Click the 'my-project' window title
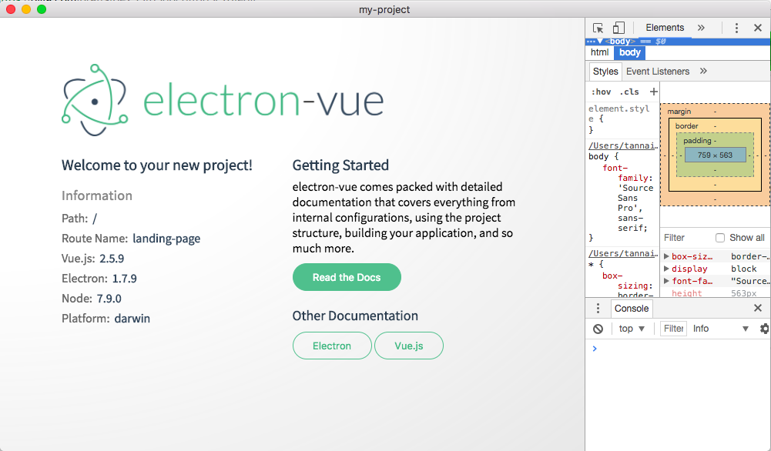The image size is (771, 451). point(384,9)
